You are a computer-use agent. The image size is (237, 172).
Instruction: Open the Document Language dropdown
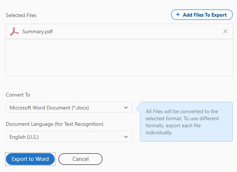(69, 136)
